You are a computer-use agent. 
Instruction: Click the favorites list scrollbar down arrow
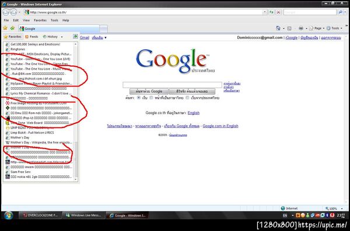point(75,179)
